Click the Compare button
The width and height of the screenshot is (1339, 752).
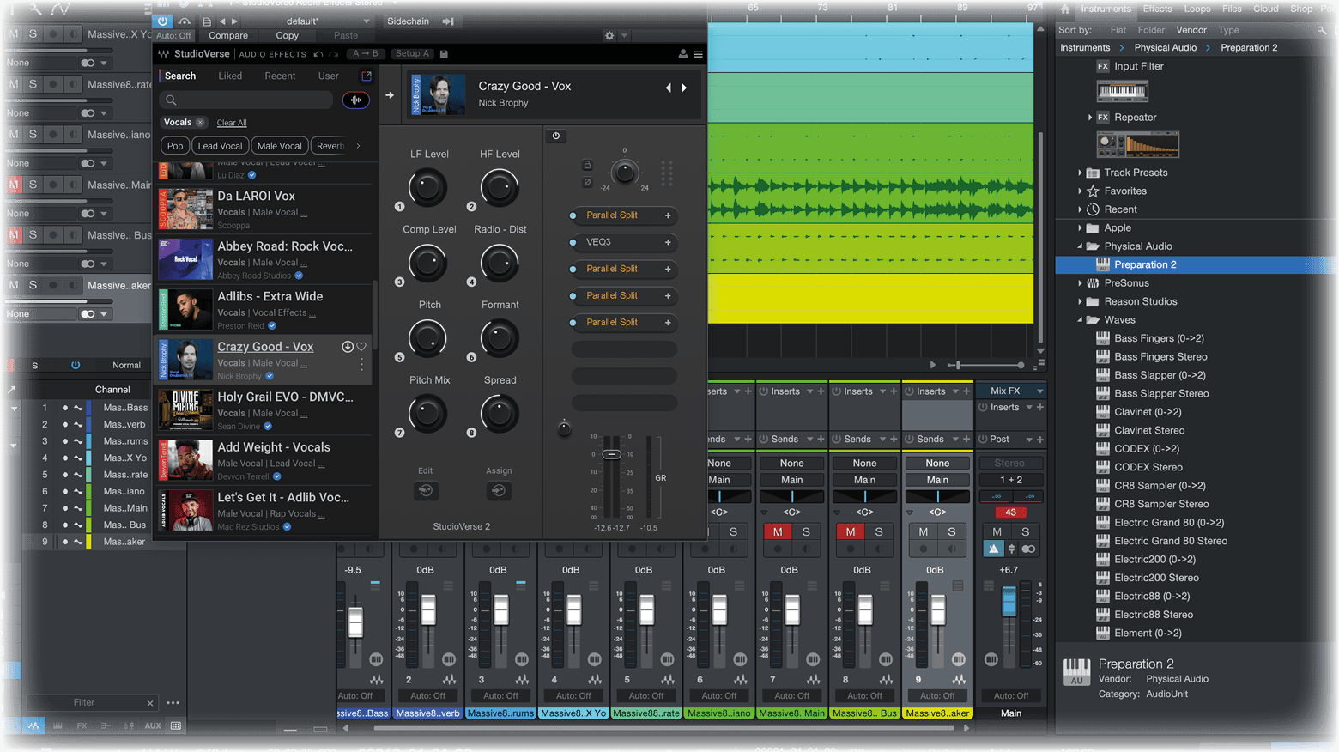228,35
